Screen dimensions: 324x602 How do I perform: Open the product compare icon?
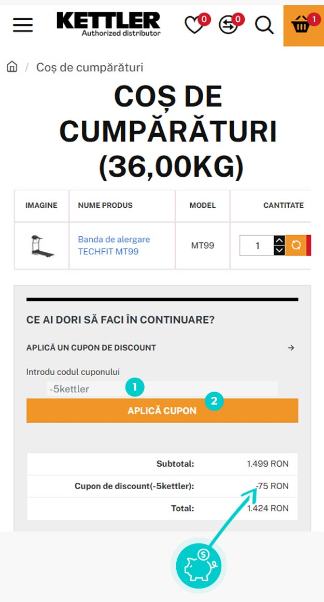click(228, 25)
